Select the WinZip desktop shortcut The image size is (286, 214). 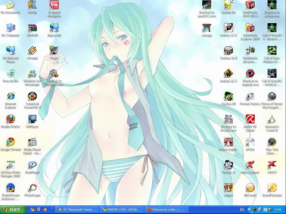point(32,5)
